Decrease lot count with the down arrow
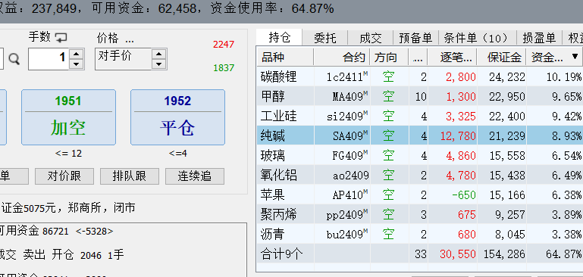The image size is (583, 277). 77,64
